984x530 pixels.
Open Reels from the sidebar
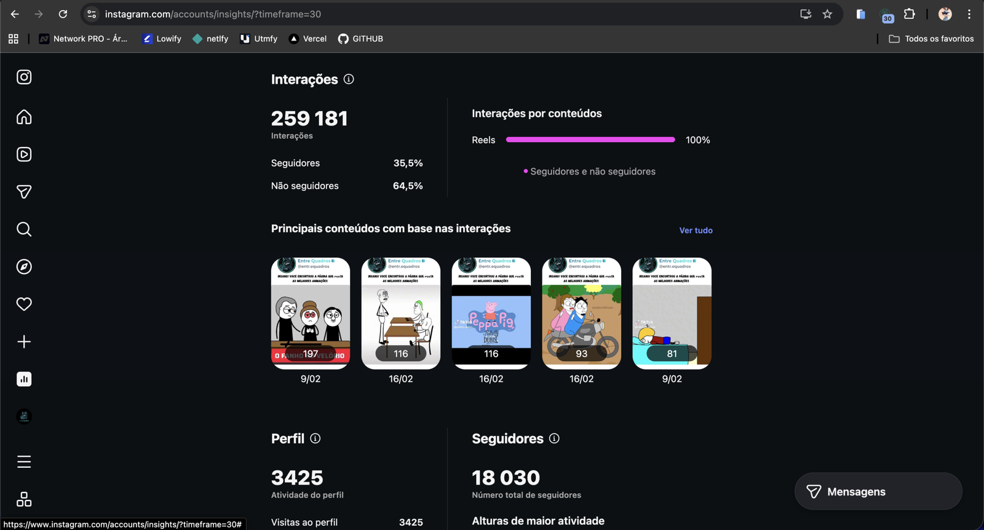(x=24, y=154)
